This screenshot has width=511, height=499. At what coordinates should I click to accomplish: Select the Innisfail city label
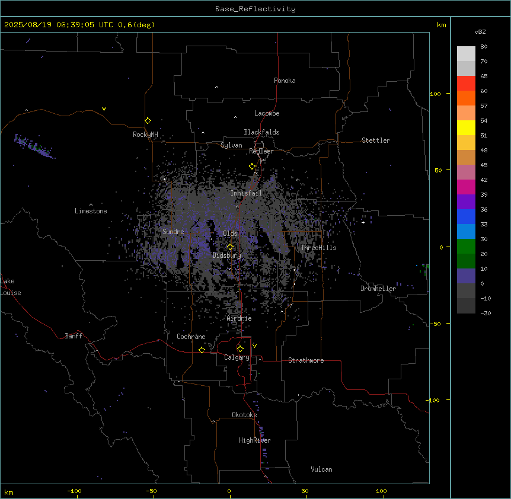pos(246,193)
